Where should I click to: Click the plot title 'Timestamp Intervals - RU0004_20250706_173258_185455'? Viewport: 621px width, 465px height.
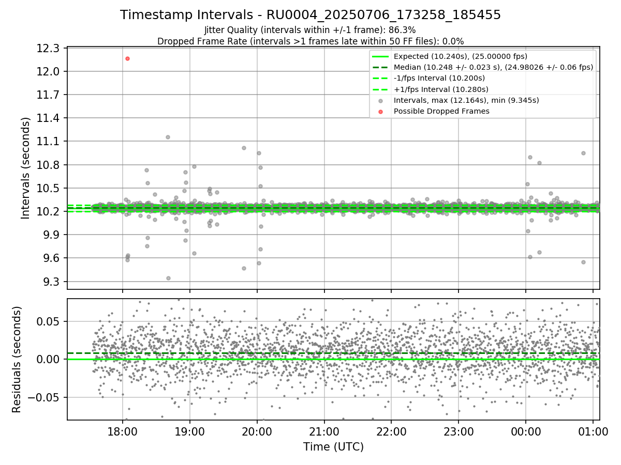point(310,15)
